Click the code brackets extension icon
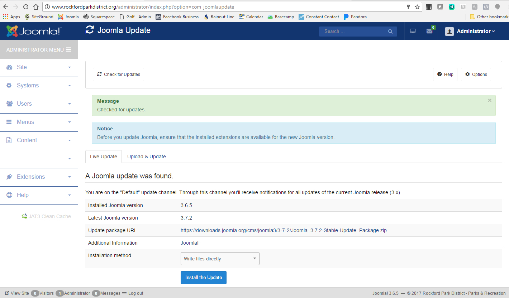This screenshot has height=298, width=509. click(x=486, y=7)
